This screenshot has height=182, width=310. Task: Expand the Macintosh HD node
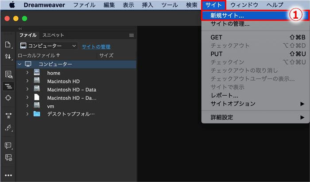click(27, 81)
